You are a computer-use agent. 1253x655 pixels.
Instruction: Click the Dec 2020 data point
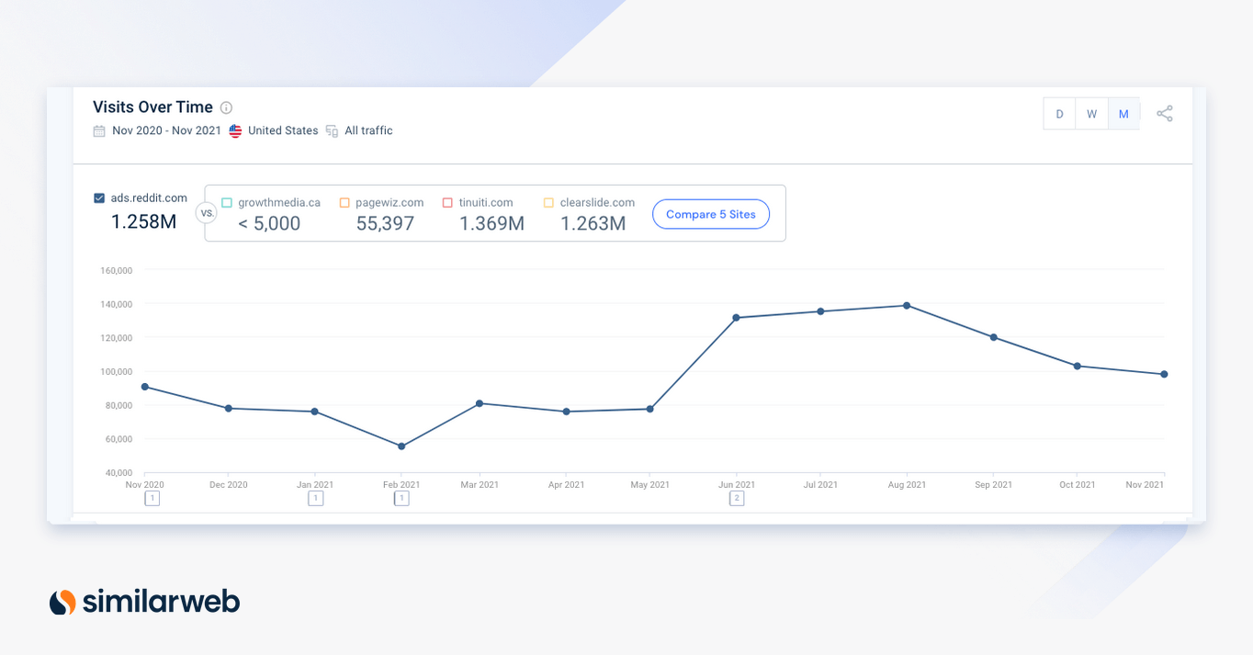(229, 408)
